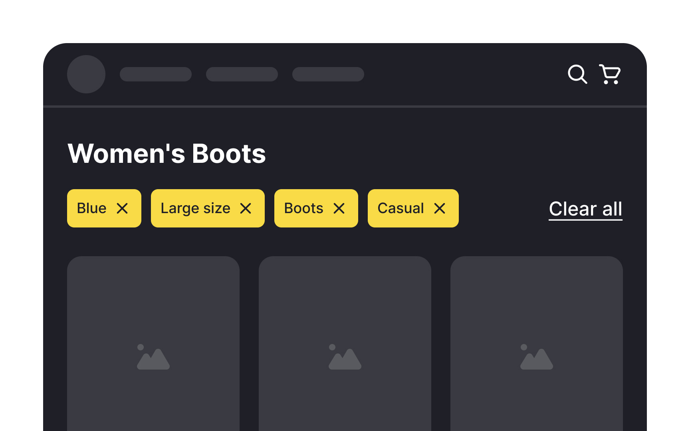
Task: Click the X inside the Blue filter chip
Action: (x=123, y=208)
